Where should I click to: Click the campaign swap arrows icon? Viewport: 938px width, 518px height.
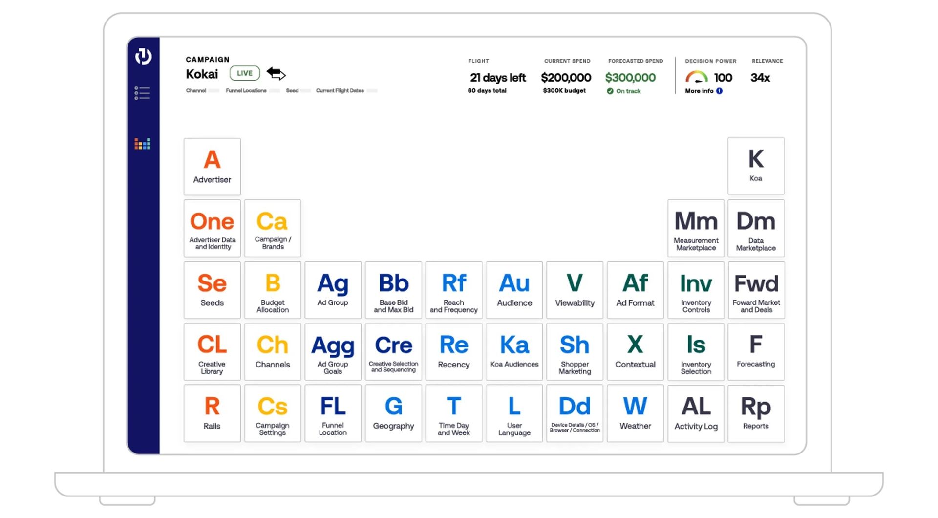[276, 74]
